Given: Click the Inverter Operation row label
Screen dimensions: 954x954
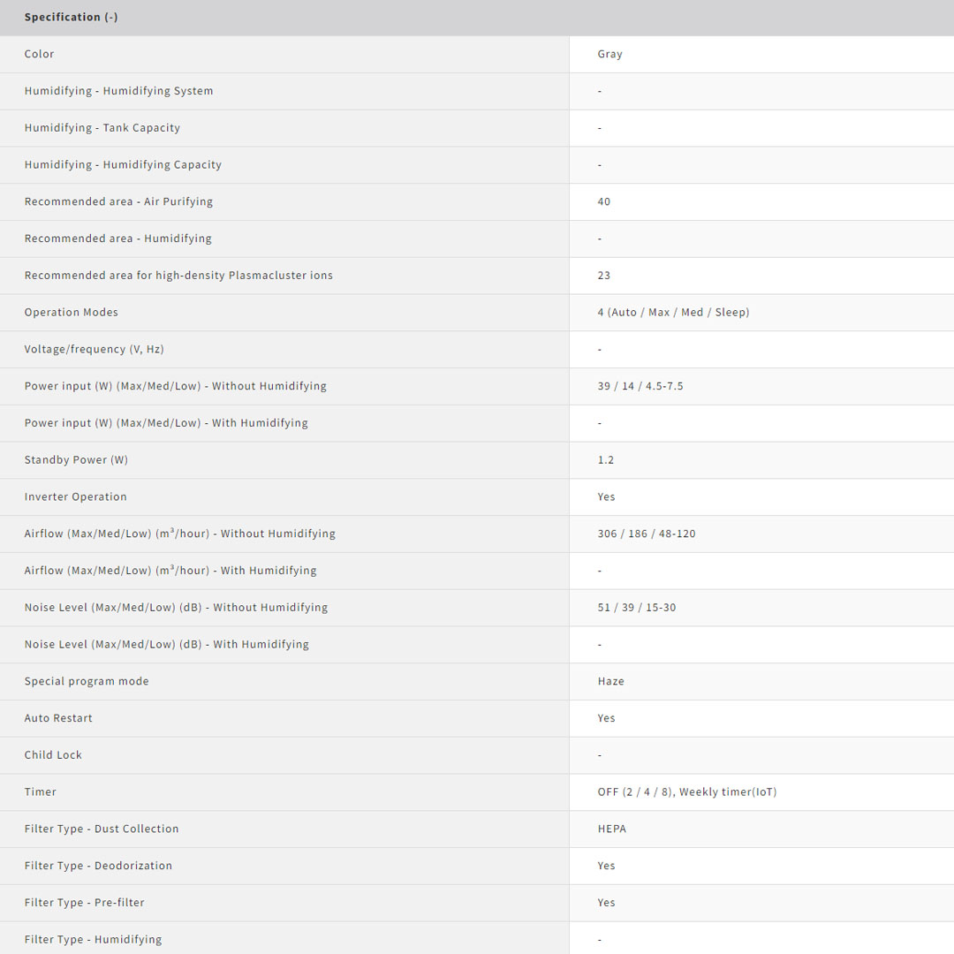Looking at the screenshot, I should tap(76, 497).
